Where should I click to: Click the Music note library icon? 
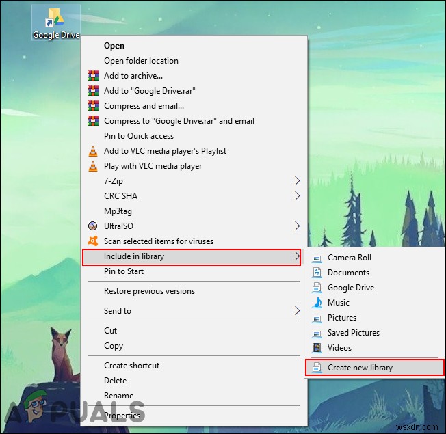coord(317,303)
